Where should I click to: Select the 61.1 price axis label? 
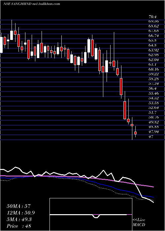(x=152, y=65)
